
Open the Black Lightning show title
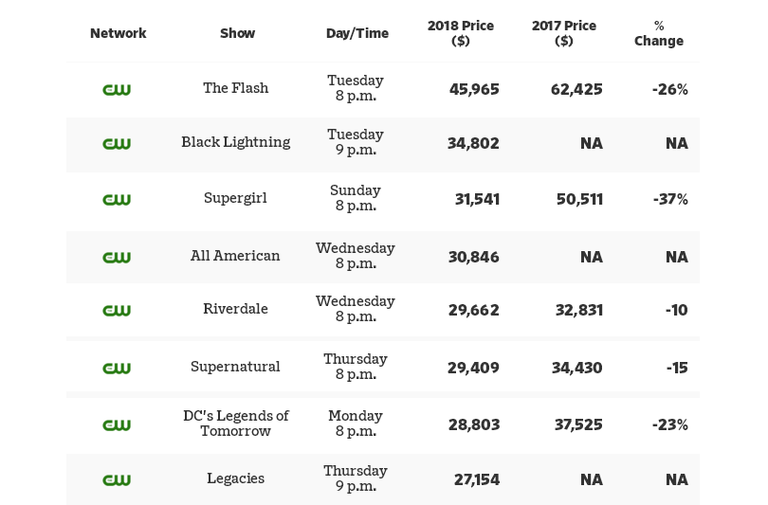pyautogui.click(x=236, y=142)
